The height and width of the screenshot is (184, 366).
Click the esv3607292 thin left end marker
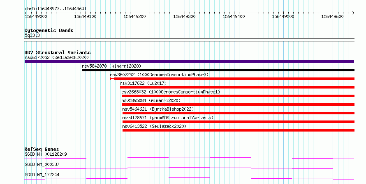click(112, 79)
